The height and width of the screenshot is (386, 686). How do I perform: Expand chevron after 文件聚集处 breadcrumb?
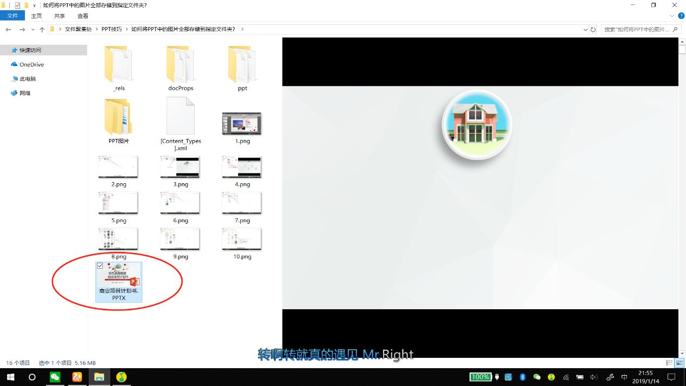(96, 29)
